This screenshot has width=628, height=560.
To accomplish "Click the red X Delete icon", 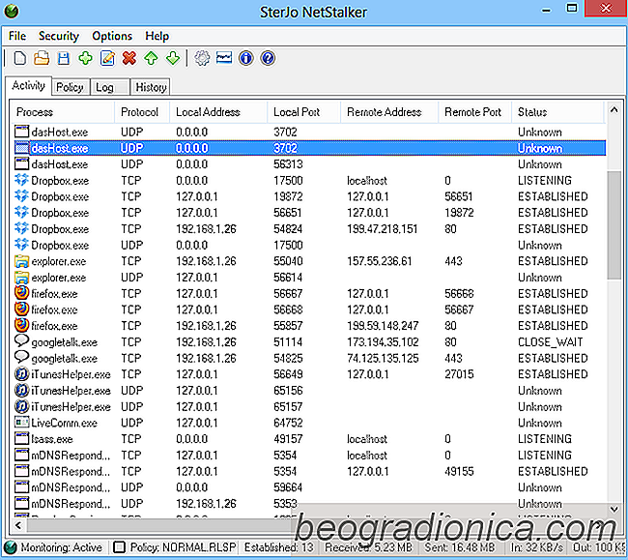I will pyautogui.click(x=129, y=59).
